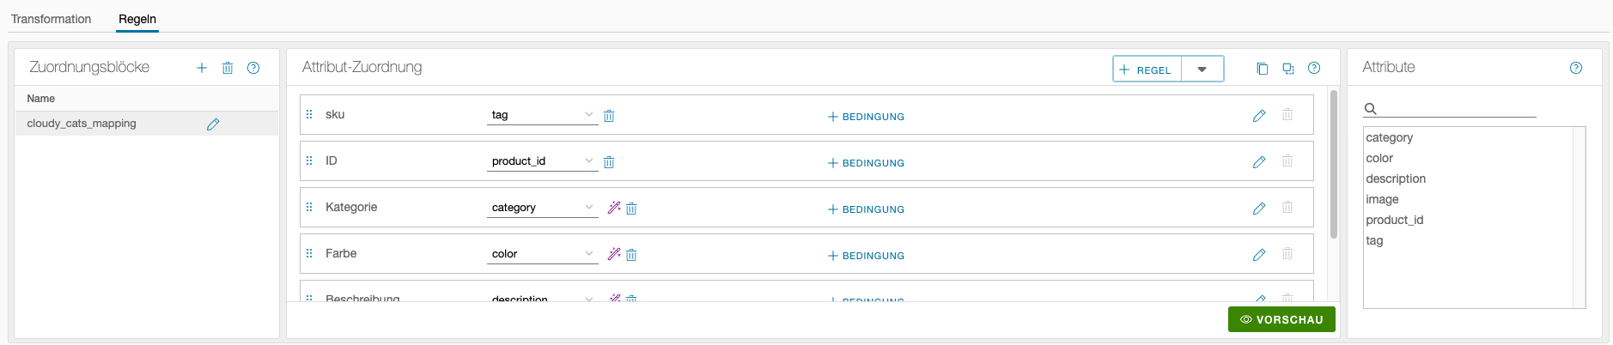The image size is (1613, 345).
Task: Add a new mapping block with plus icon
Action: (202, 68)
